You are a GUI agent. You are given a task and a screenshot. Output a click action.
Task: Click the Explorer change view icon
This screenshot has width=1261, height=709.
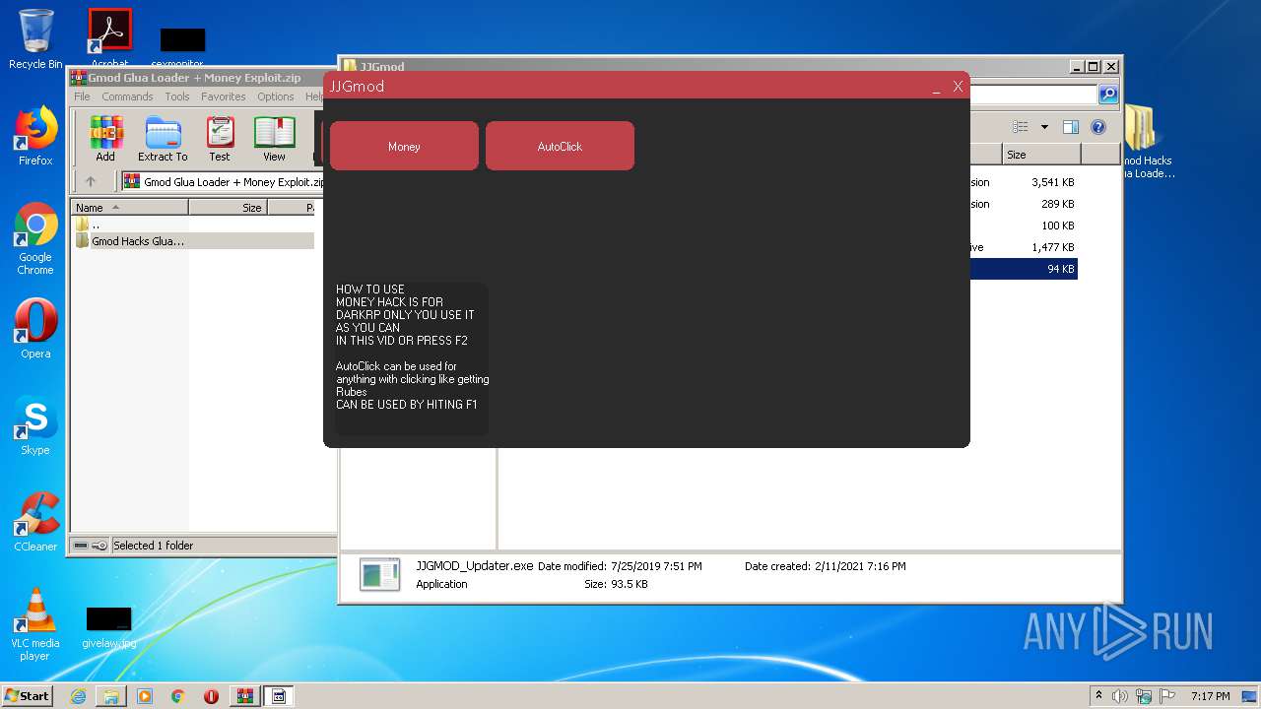click(1021, 127)
